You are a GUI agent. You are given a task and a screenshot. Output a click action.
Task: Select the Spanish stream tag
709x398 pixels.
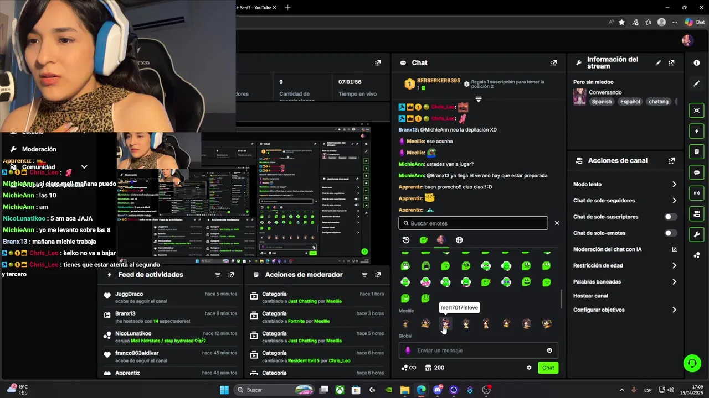click(602, 102)
